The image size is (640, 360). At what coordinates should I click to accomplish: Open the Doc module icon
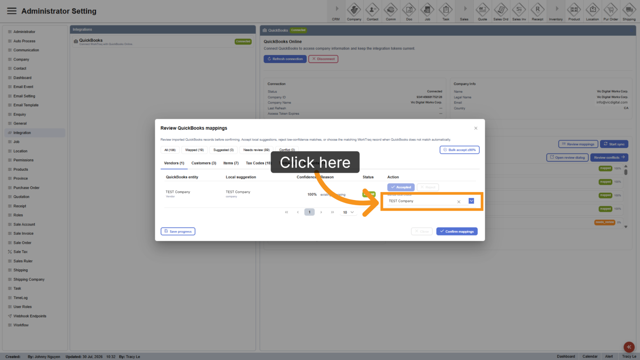[x=409, y=11]
